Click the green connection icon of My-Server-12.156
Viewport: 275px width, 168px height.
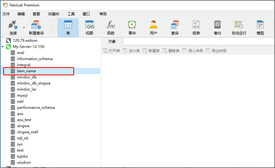click(x=9, y=47)
